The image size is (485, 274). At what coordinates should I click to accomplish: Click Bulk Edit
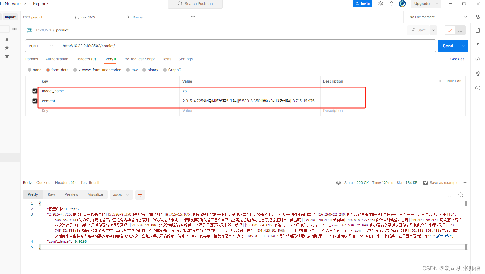(454, 81)
